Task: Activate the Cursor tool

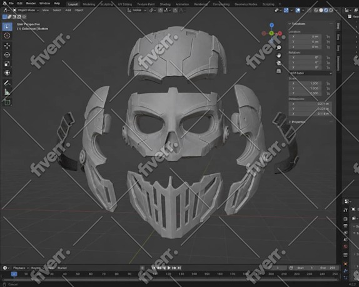Action: tap(7, 36)
